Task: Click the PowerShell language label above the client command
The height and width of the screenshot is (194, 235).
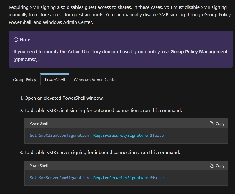Action: (x=39, y=123)
